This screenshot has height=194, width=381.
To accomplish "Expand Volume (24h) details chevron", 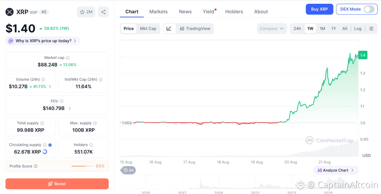I will [x=50, y=86].
